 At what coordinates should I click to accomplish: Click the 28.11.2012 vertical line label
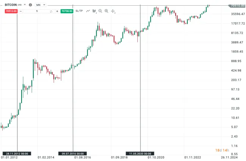pyautogui.click(x=17, y=153)
